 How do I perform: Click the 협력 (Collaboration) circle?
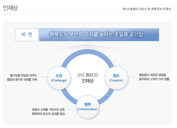pos(87,106)
